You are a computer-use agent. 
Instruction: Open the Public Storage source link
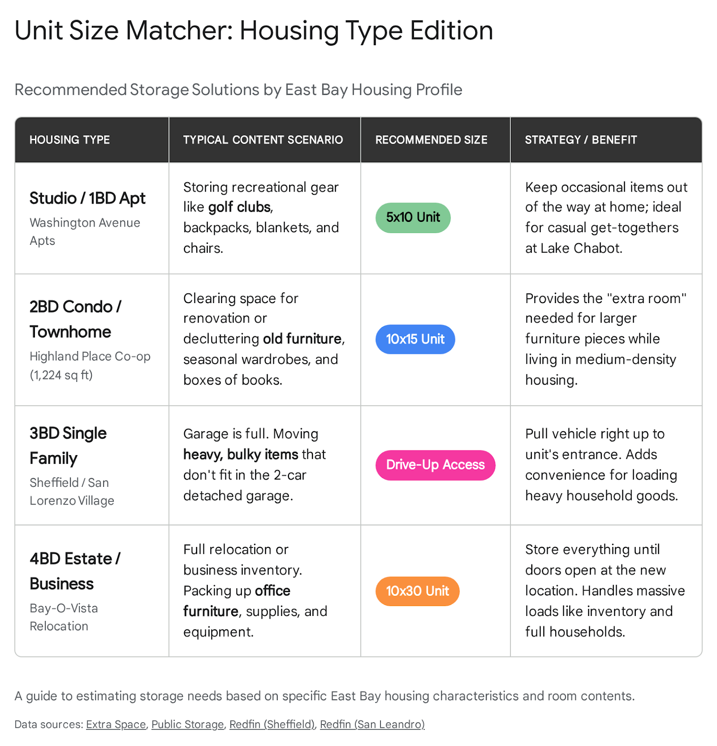pos(187,724)
